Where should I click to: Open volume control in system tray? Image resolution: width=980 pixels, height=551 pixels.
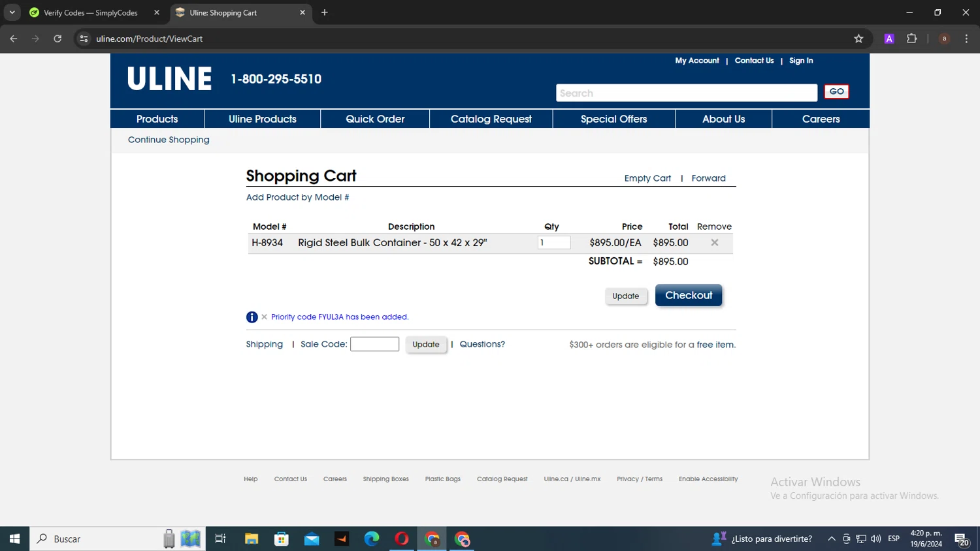click(x=875, y=539)
